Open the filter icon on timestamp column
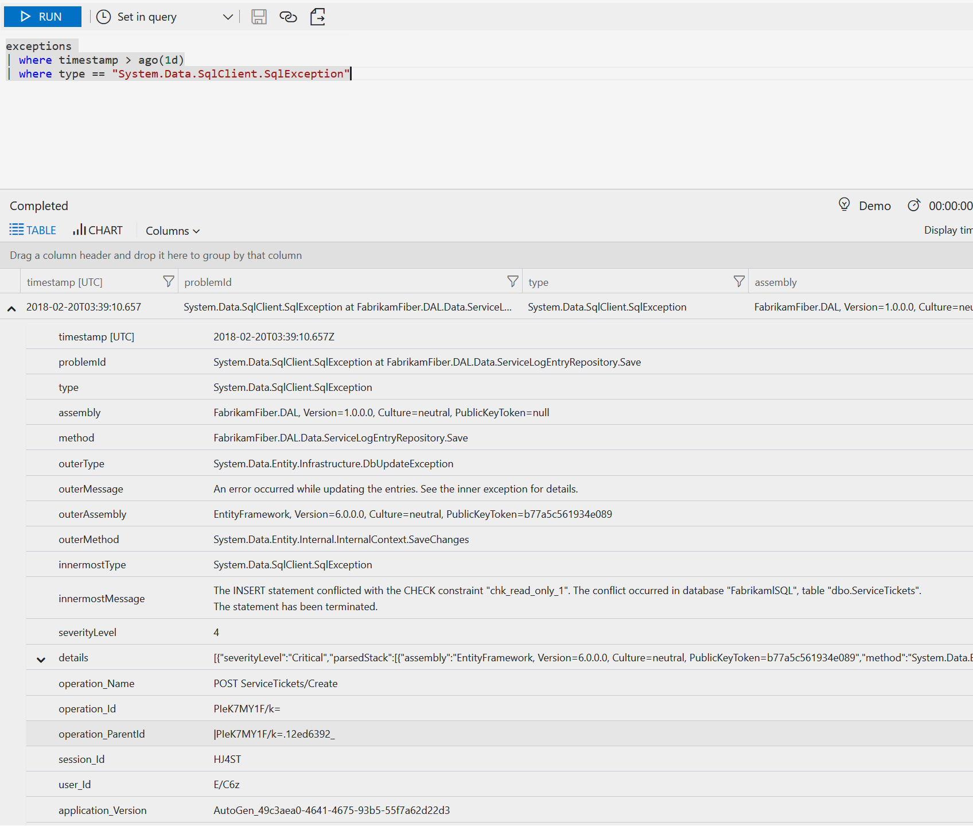The width and height of the screenshot is (973, 826). coord(169,281)
